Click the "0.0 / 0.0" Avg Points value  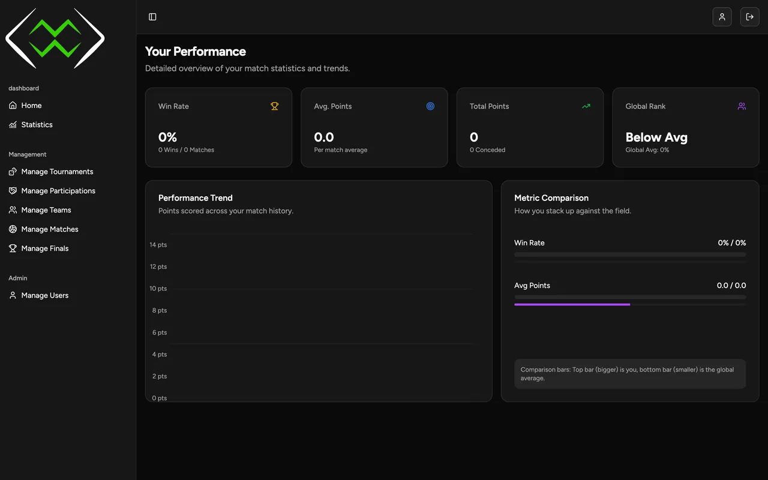pyautogui.click(x=731, y=286)
